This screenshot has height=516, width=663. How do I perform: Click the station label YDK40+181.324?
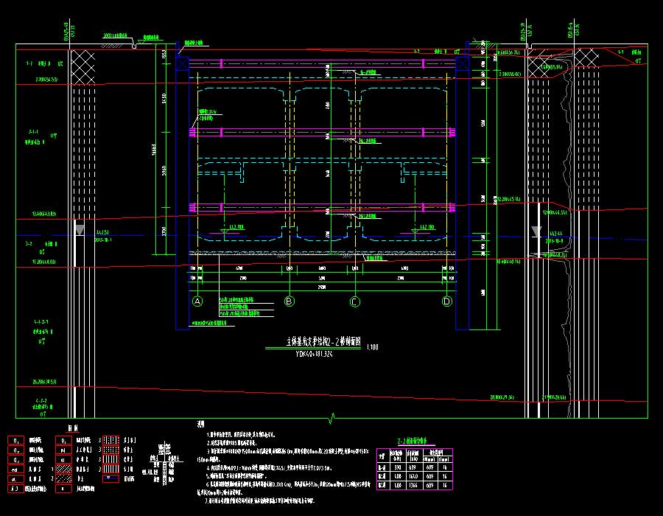[x=314, y=354]
